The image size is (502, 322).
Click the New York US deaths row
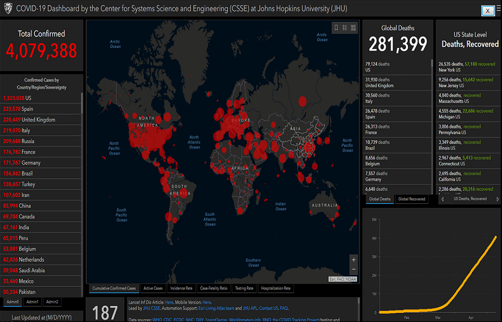coord(468,67)
